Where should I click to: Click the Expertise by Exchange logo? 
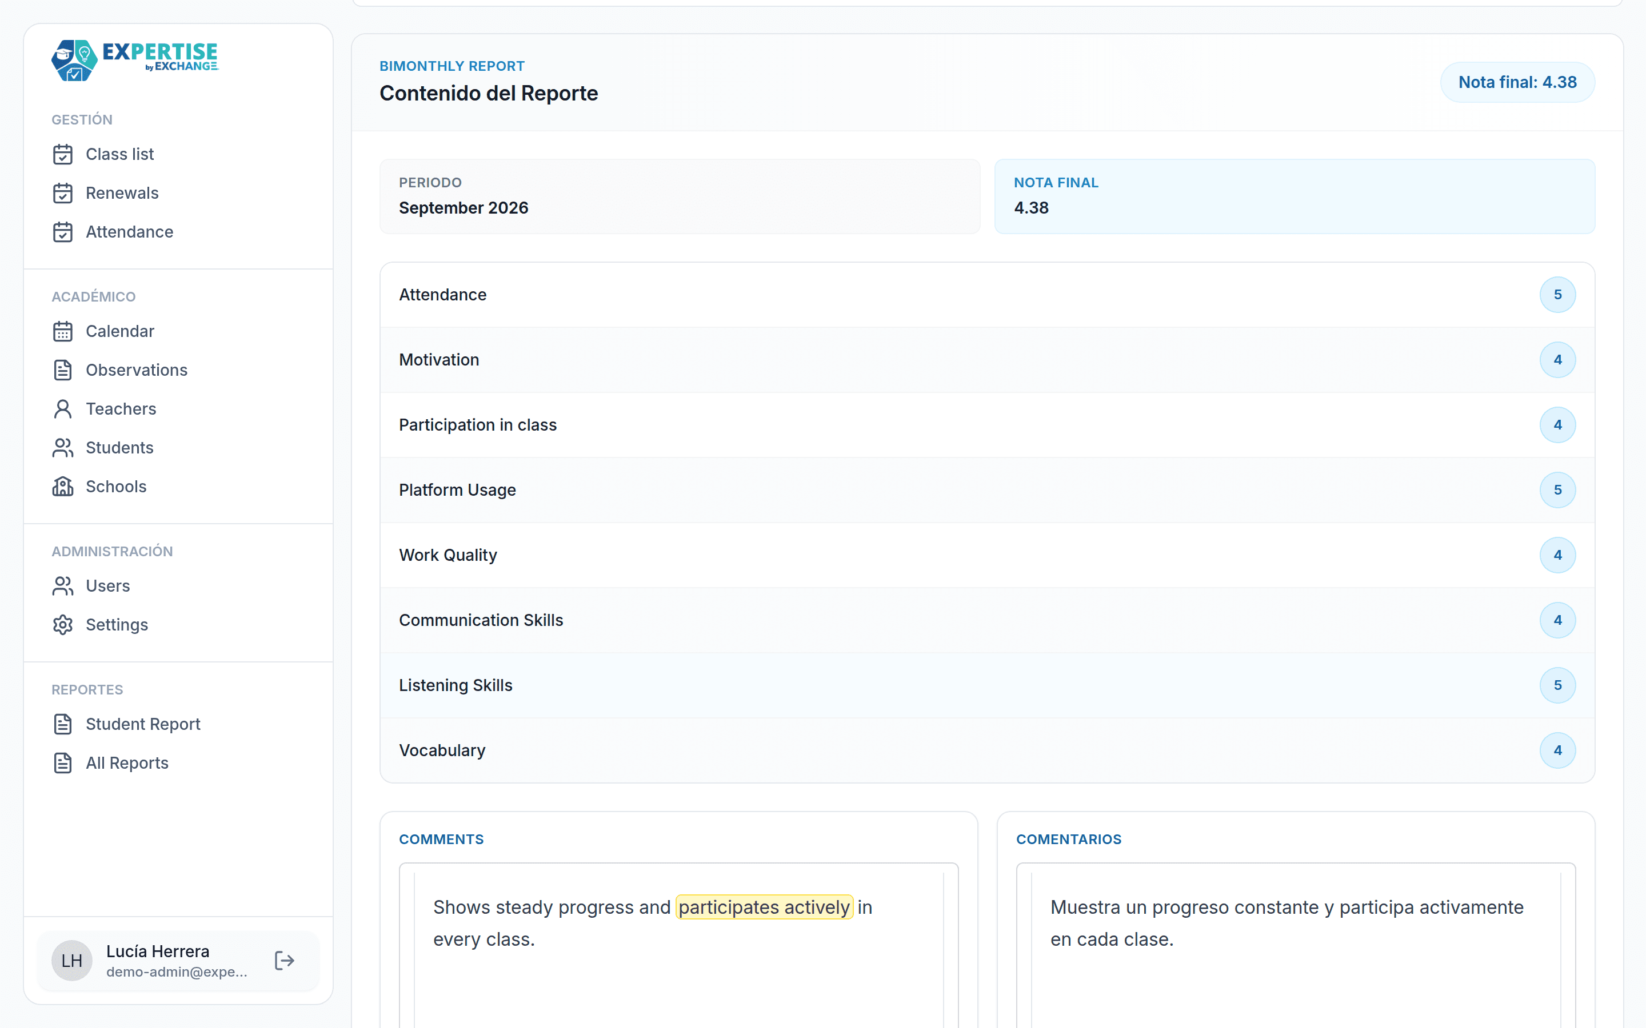pos(135,60)
